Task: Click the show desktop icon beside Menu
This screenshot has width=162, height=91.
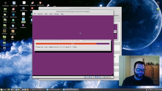Action: point(9,90)
